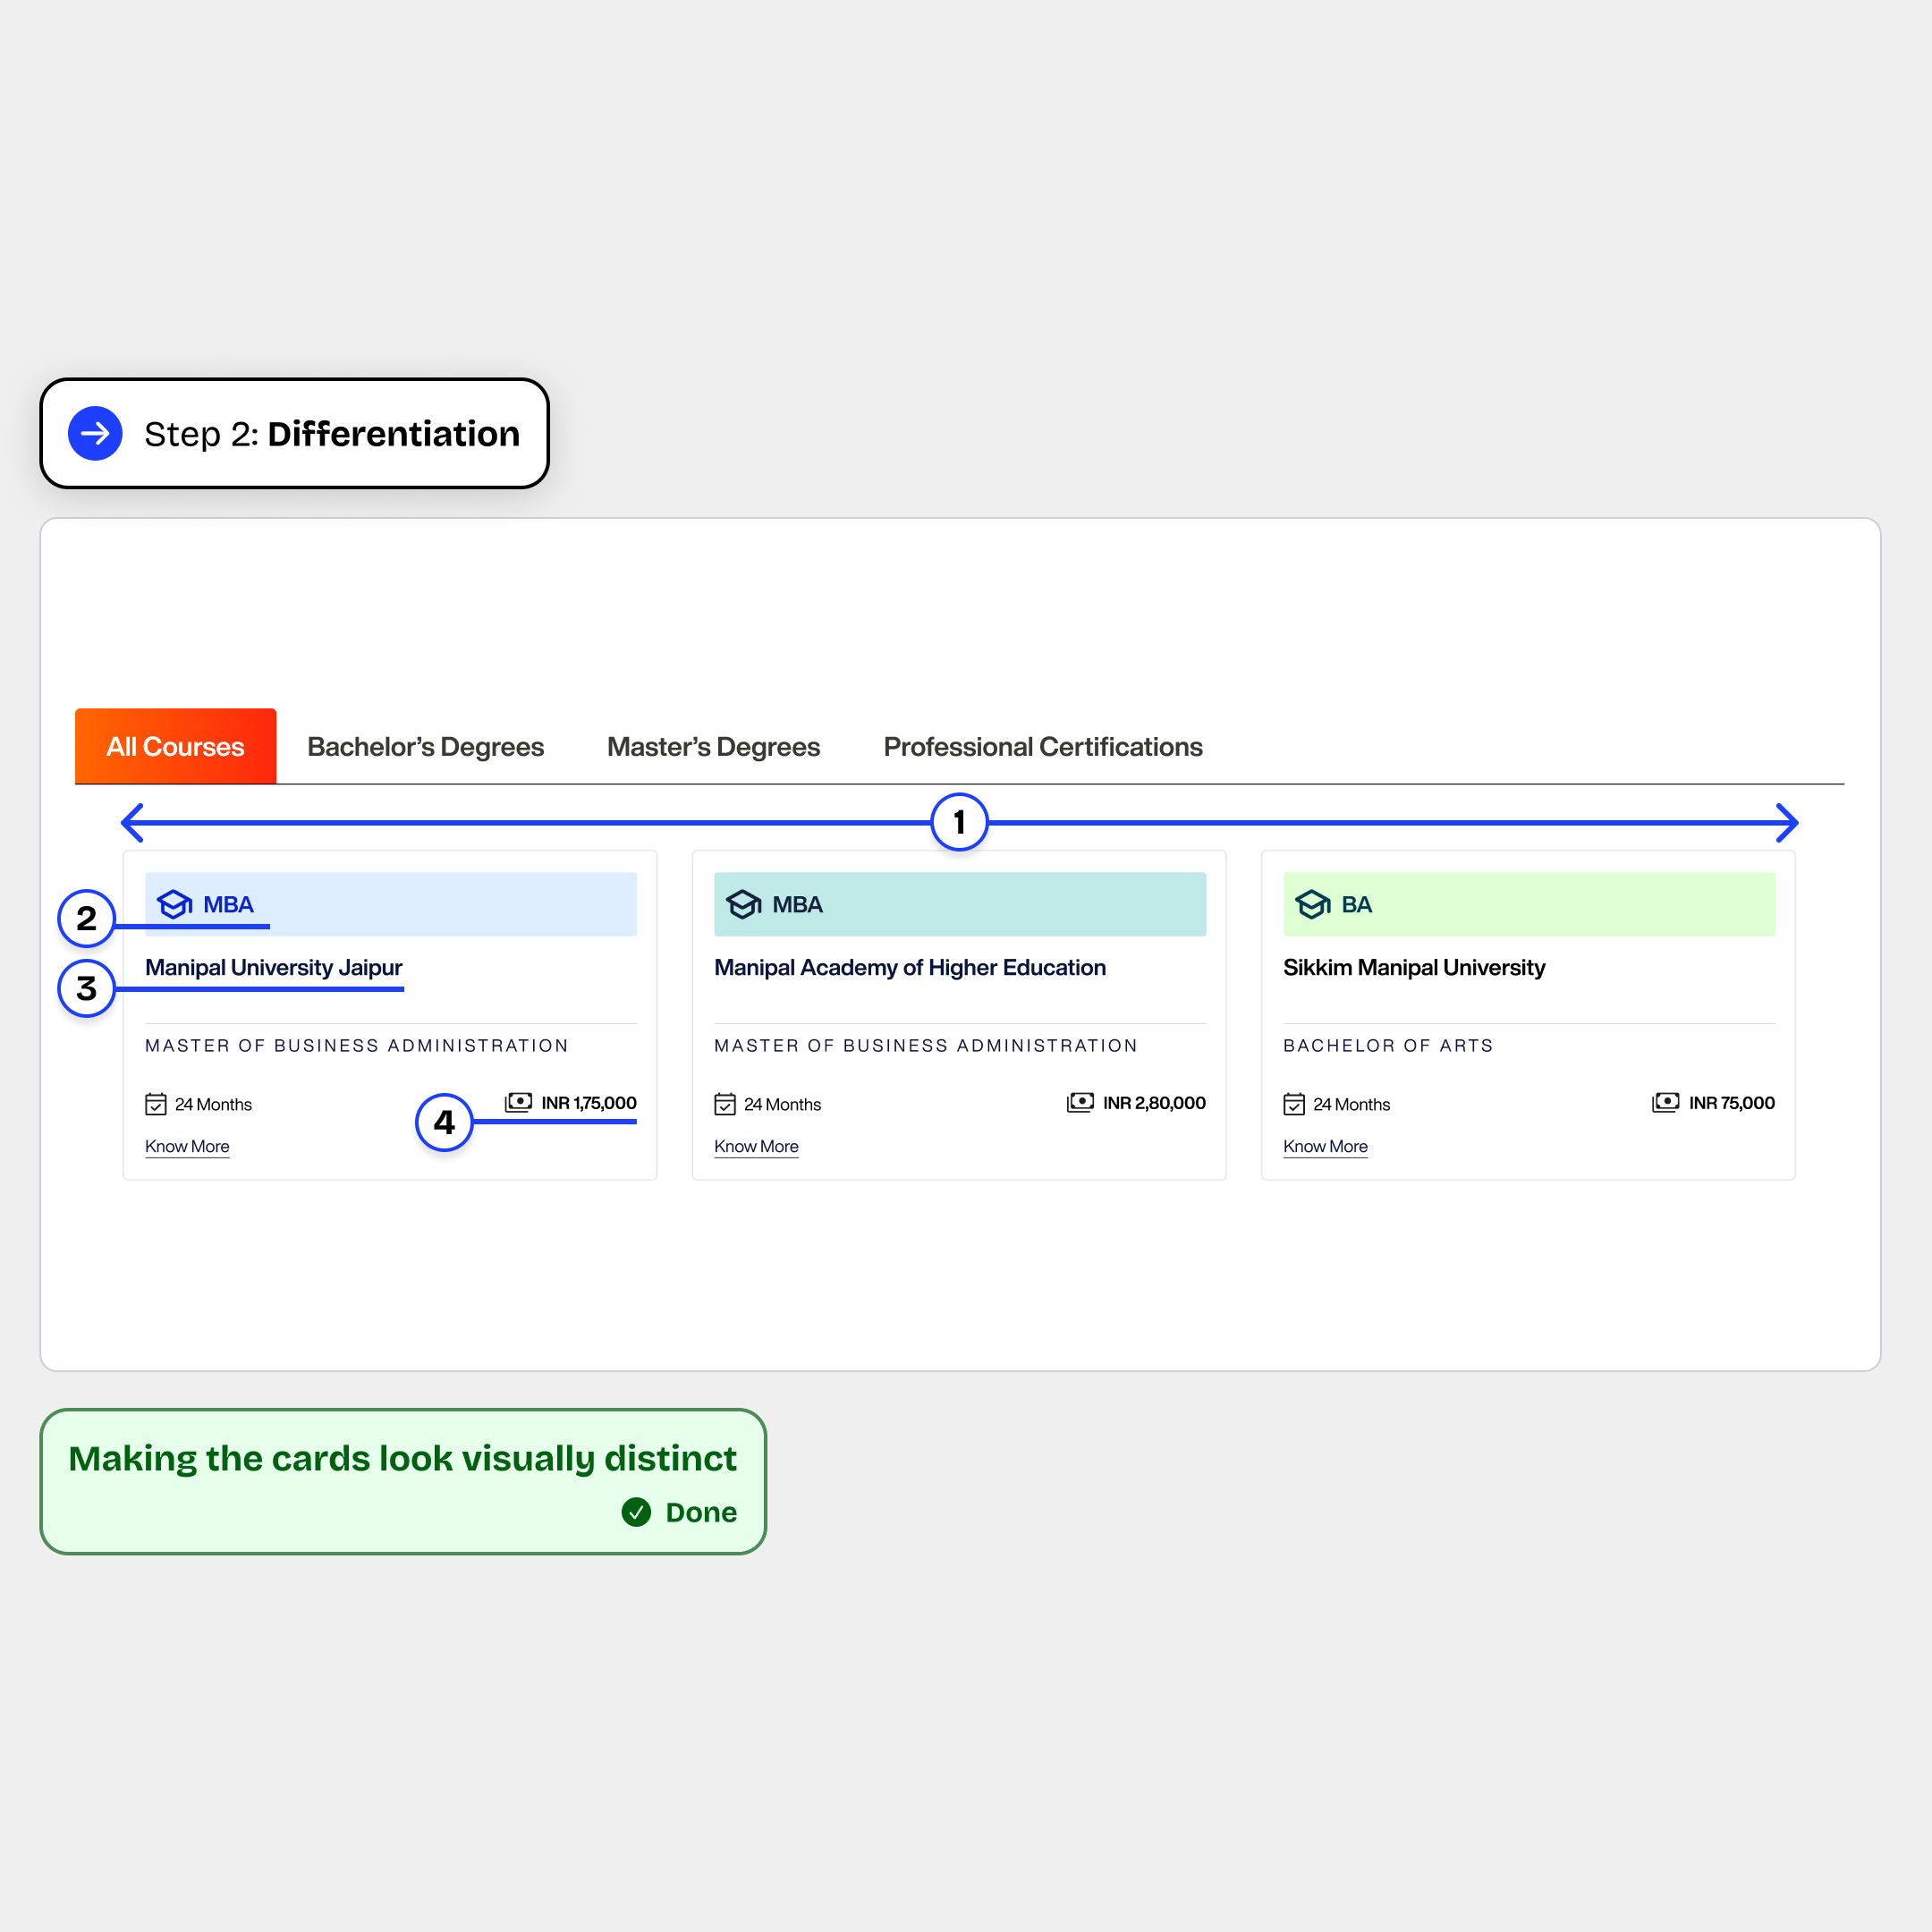Viewport: 1932px width, 1932px height.
Task: Click money icon beside INR 2,80,000
Action: click(1080, 1102)
